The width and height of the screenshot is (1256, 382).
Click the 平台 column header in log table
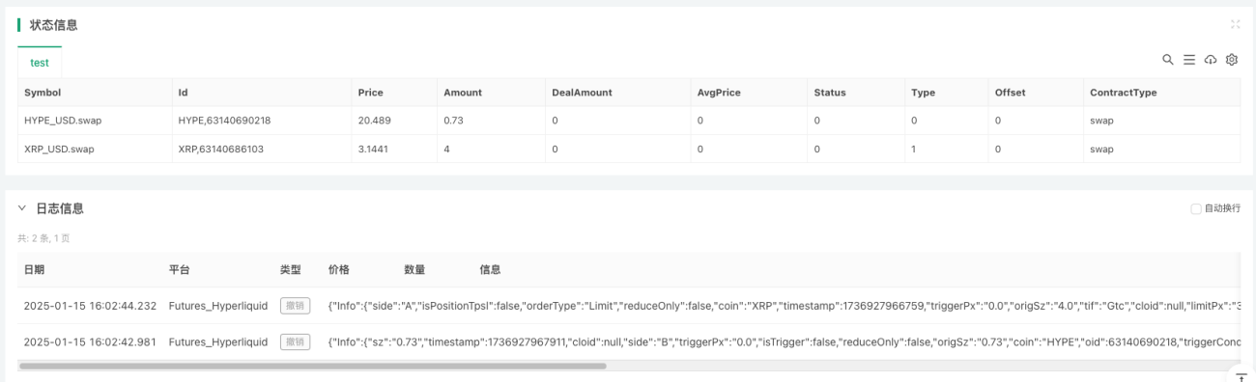(180, 270)
